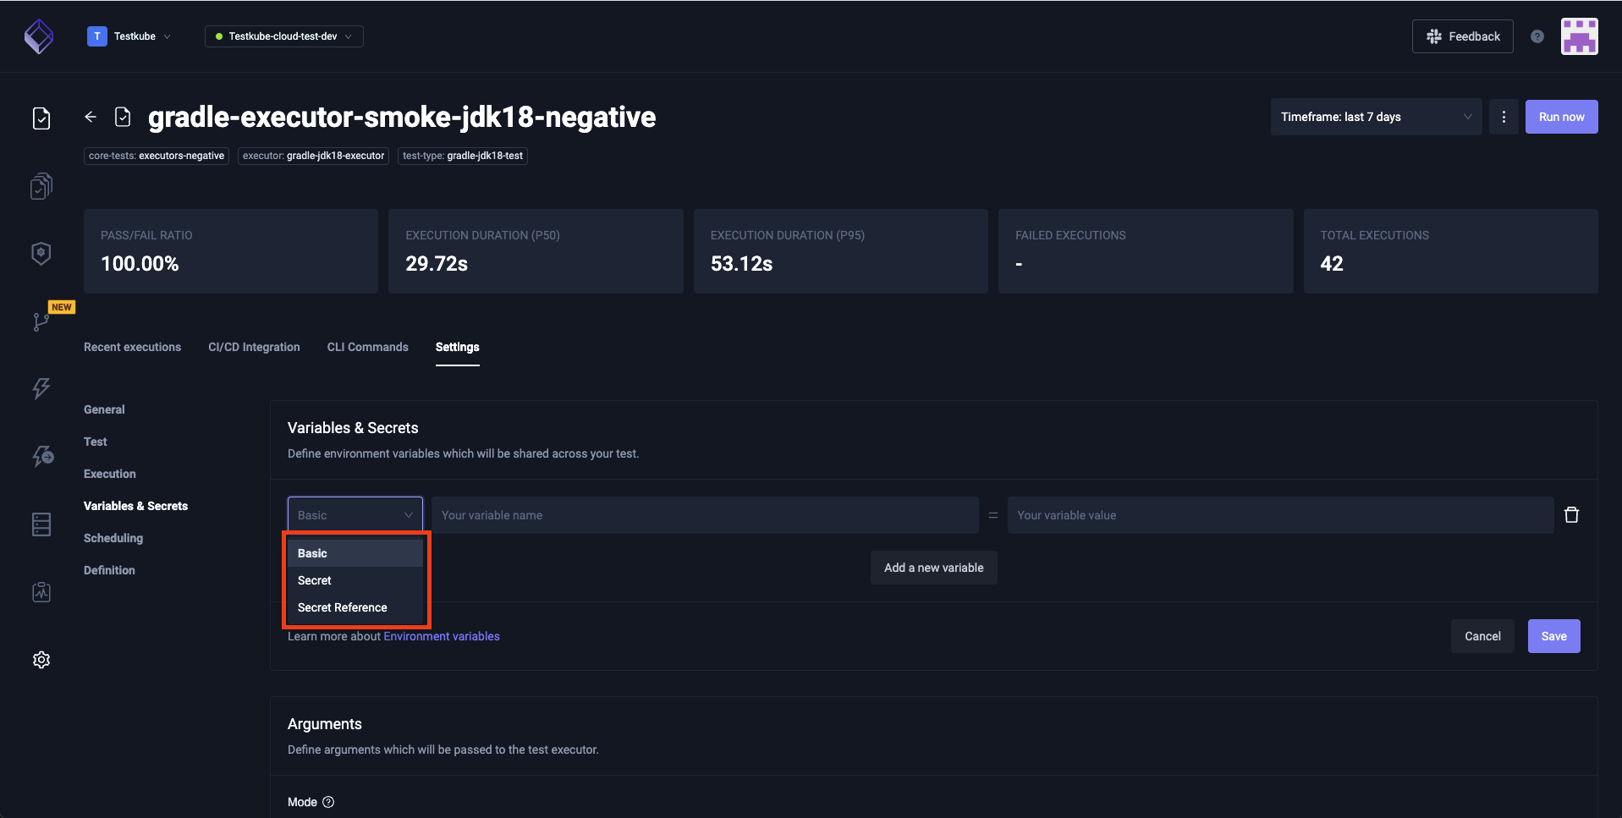Click the variable name input field
The width and height of the screenshot is (1622, 818).
pyautogui.click(x=704, y=515)
